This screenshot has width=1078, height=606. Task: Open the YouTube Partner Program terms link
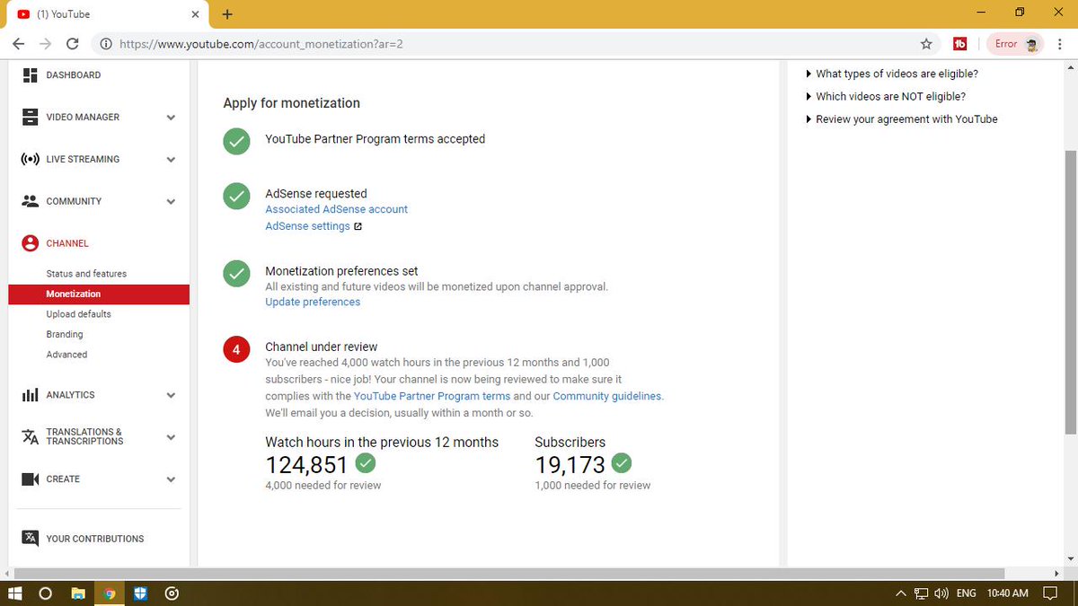pyautogui.click(x=432, y=396)
